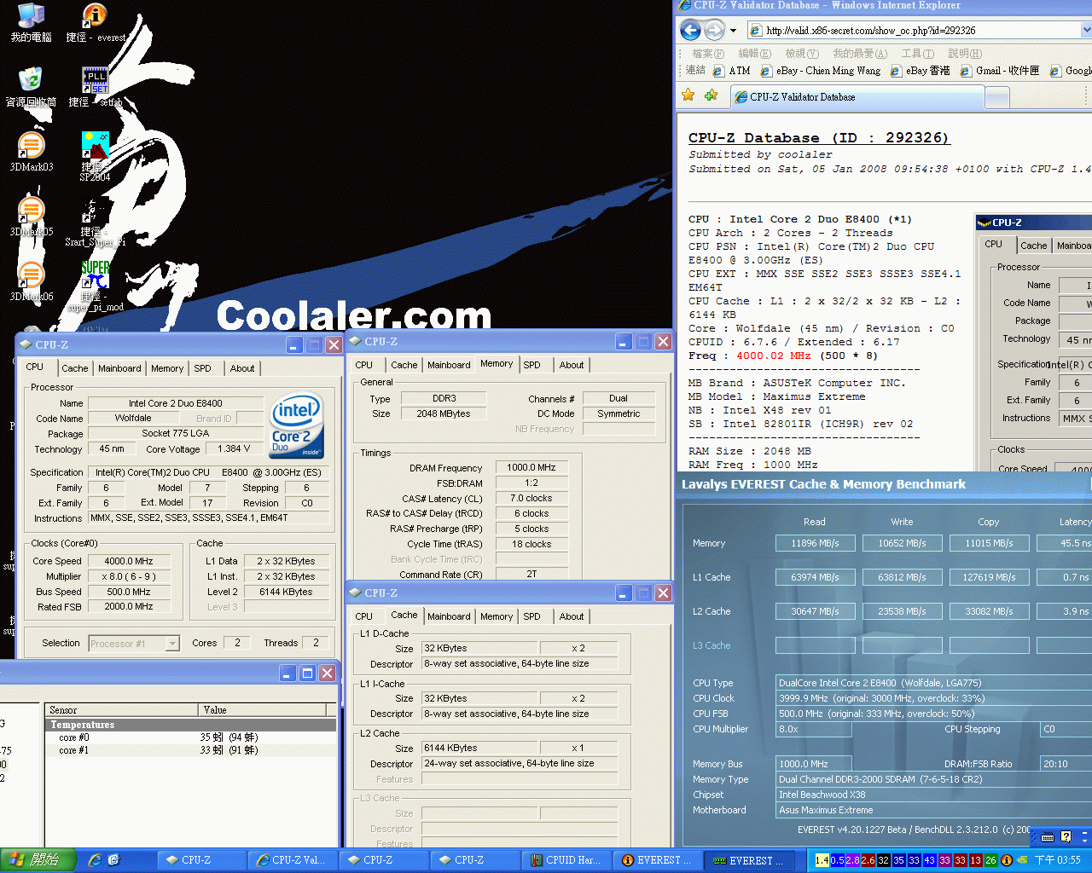Viewport: 1092px width, 873px height.
Task: Click the taskbar clock 下午 03:55
Action: (x=1057, y=860)
